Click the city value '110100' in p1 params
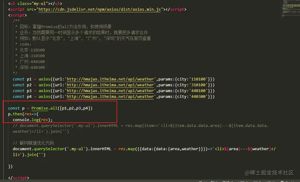 [198, 79]
